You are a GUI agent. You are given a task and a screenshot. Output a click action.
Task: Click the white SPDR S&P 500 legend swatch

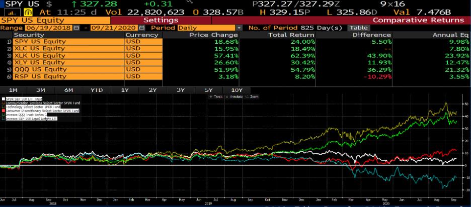(3, 98)
